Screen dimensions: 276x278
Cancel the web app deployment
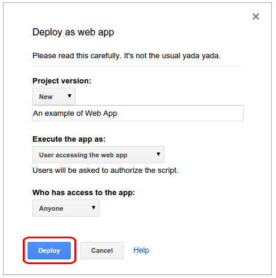click(102, 250)
